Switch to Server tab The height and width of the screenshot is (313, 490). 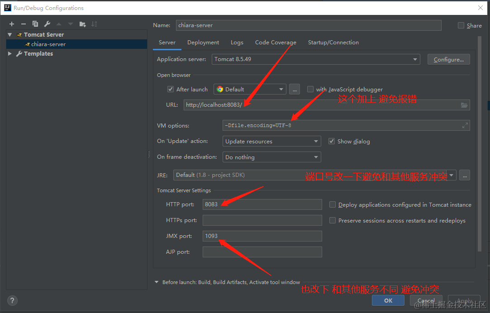(167, 43)
